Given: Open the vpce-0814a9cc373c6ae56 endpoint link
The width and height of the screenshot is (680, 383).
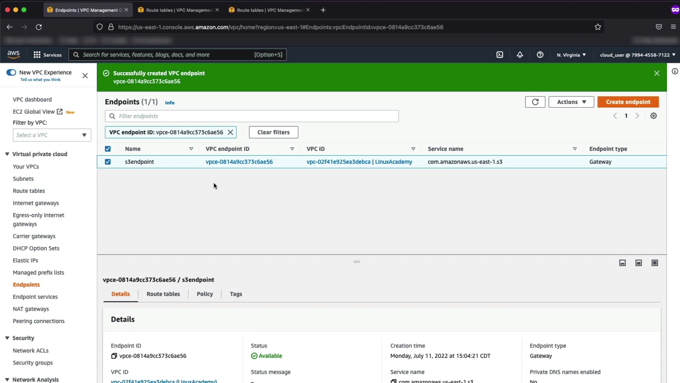Looking at the screenshot, I should (x=239, y=162).
